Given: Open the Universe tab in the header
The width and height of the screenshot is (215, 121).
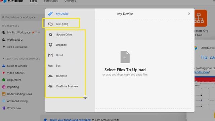Looking at the screenshot, I should pyautogui.click(x=70, y=1).
